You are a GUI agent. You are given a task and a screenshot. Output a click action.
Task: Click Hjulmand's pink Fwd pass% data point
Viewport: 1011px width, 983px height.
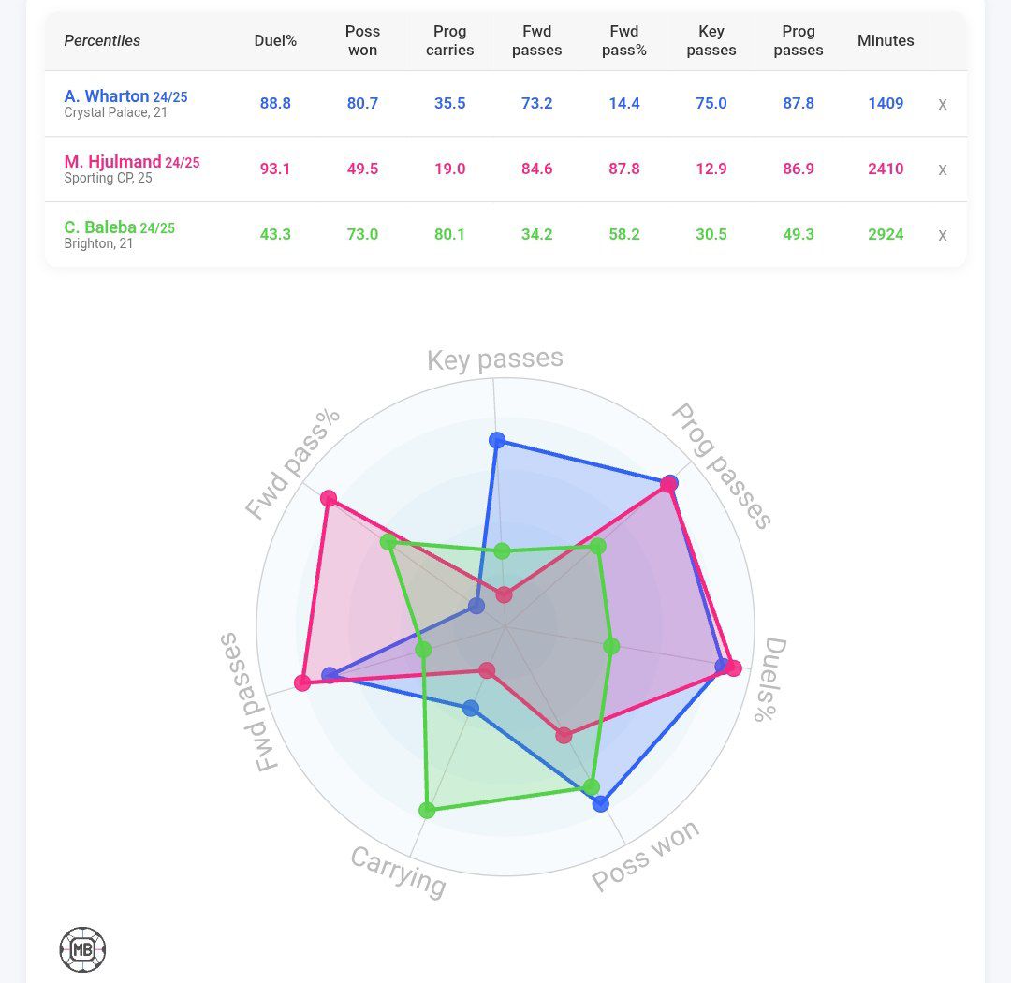(329, 498)
